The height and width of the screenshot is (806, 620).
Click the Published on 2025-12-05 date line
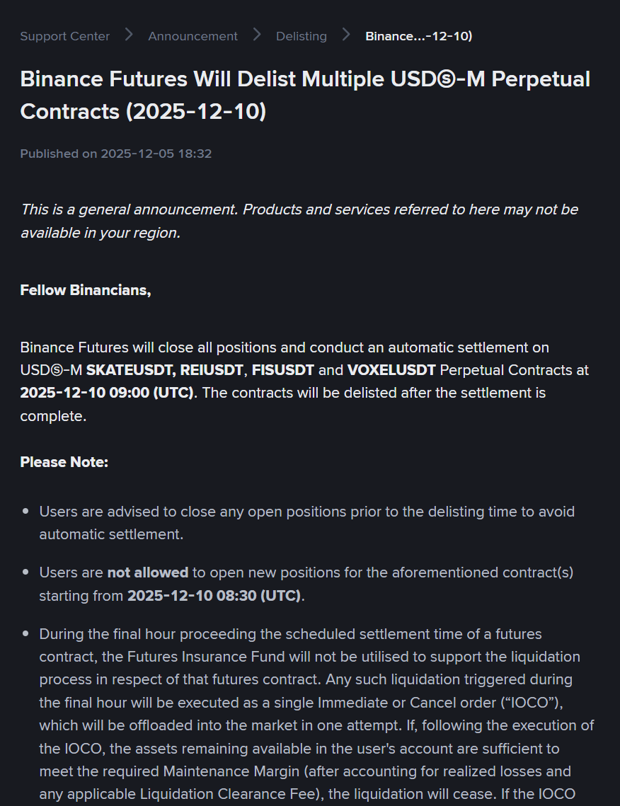tap(116, 154)
